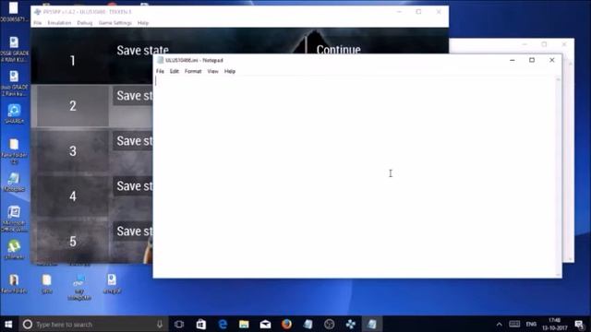Open the Format menu in Notepad
The width and height of the screenshot is (591, 332).
tap(193, 71)
